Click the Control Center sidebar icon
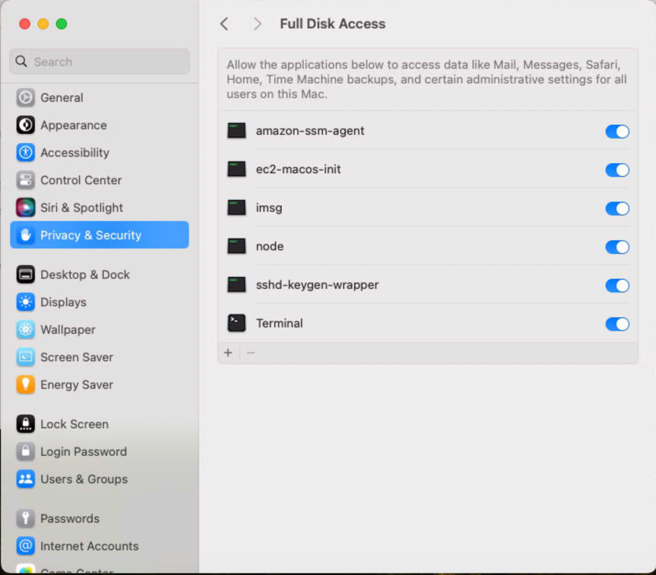The image size is (656, 575). pyautogui.click(x=26, y=180)
